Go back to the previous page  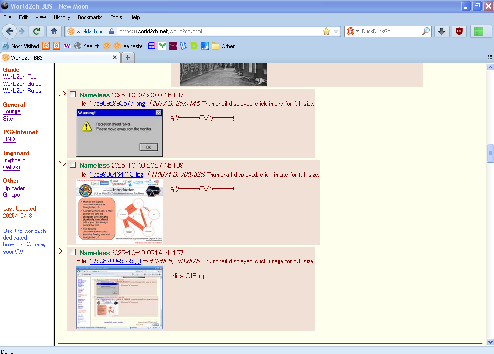click(9, 31)
